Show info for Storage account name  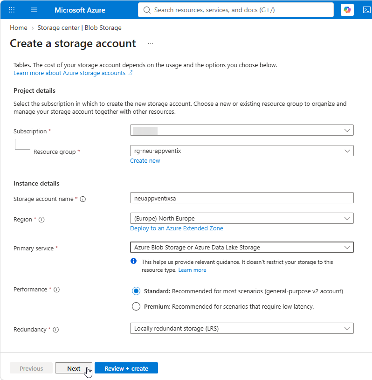[83, 199]
